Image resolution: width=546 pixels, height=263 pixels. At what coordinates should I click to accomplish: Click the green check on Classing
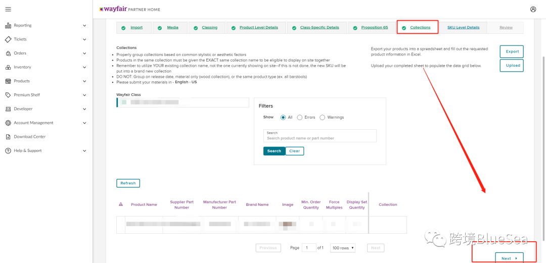(x=196, y=28)
